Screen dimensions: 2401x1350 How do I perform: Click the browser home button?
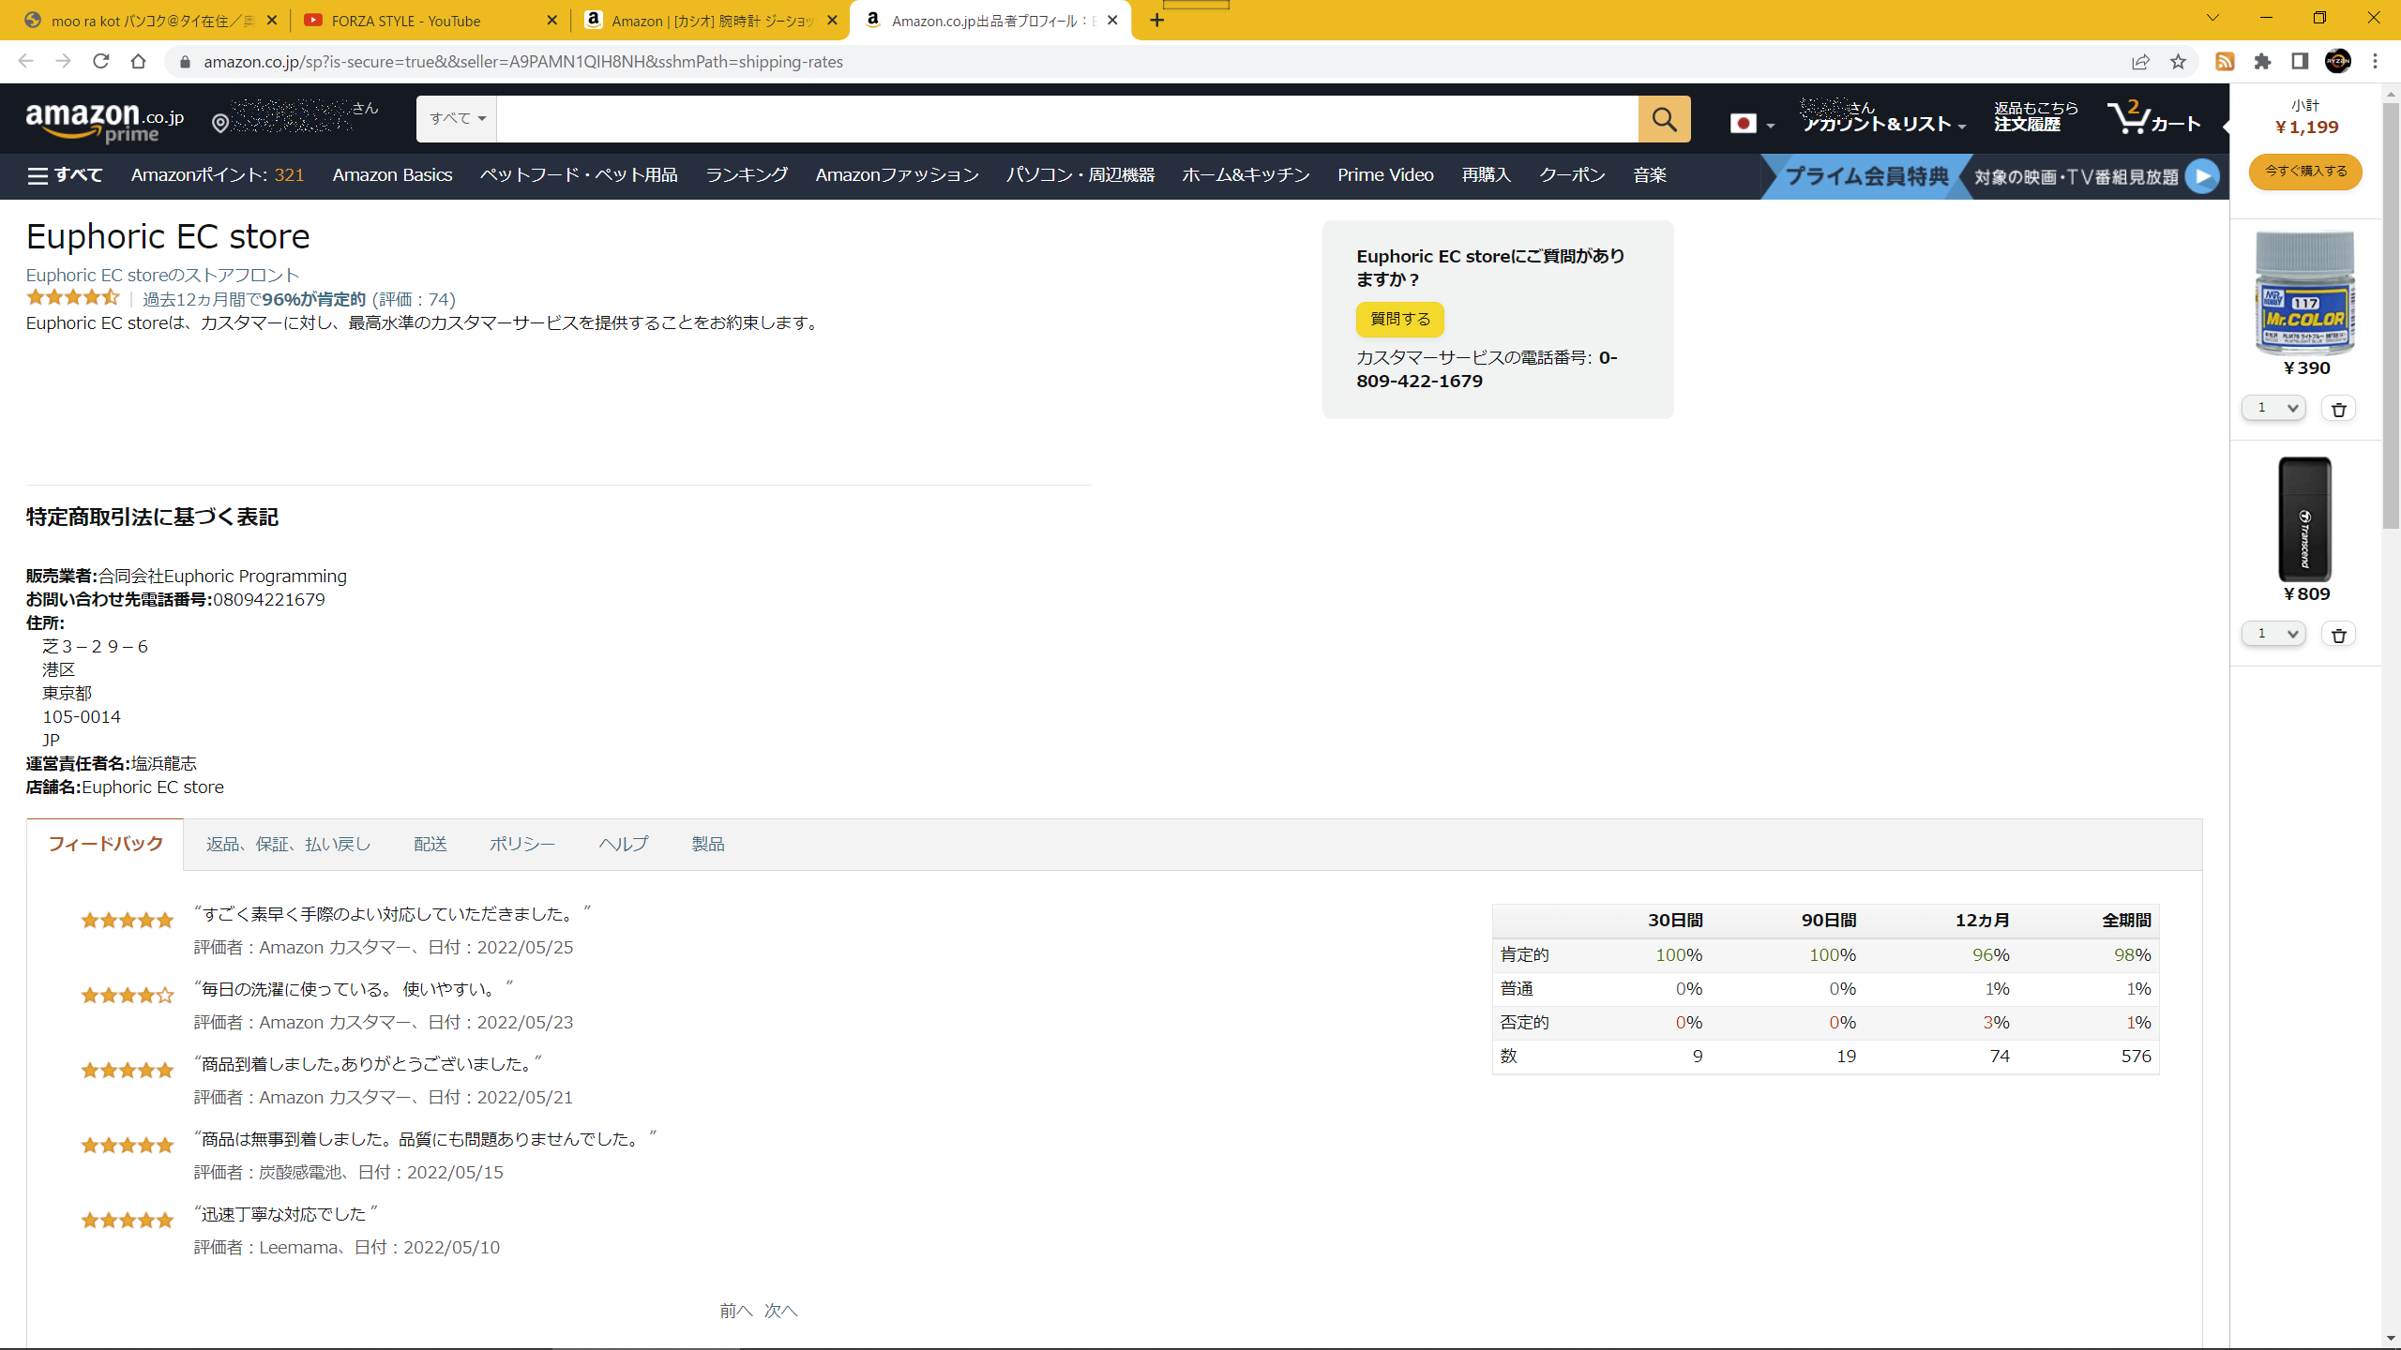(139, 62)
